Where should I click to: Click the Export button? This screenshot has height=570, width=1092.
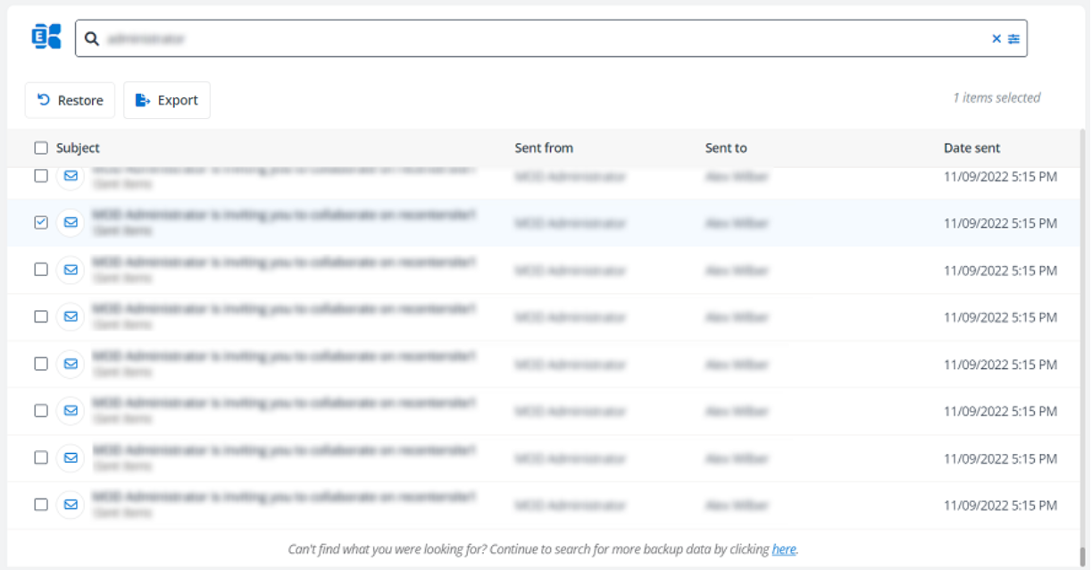pos(167,100)
